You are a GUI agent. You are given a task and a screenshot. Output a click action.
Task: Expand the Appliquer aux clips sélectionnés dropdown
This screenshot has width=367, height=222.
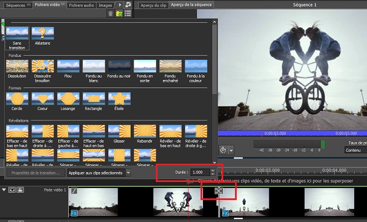tap(128, 173)
